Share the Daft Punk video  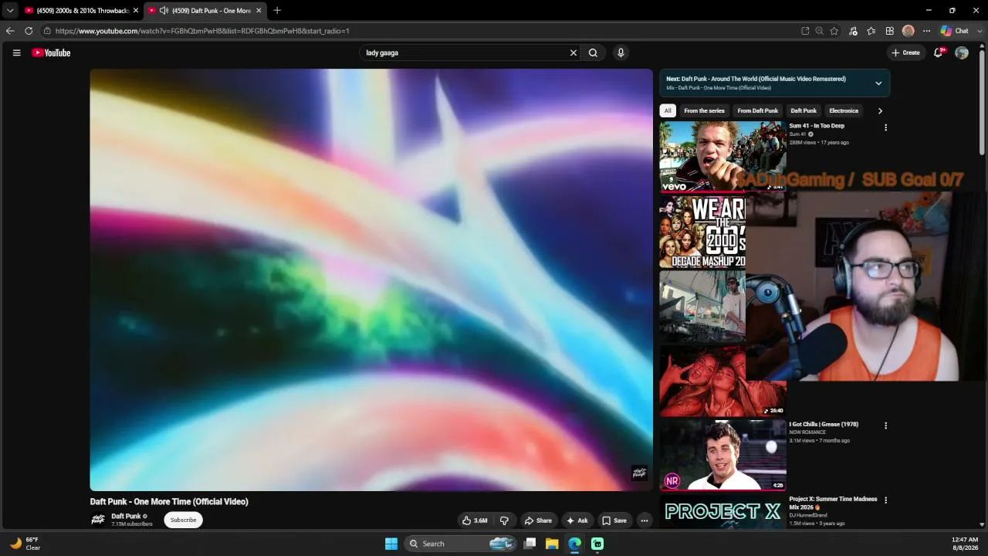click(538, 520)
